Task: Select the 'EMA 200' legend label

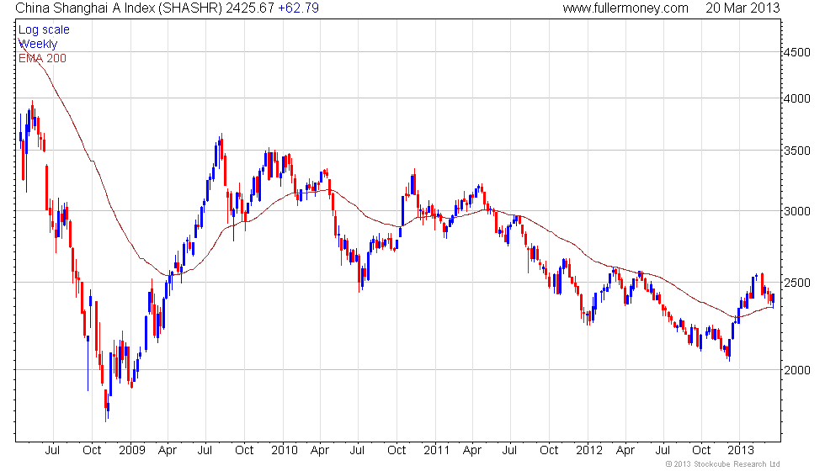Action: (43, 58)
